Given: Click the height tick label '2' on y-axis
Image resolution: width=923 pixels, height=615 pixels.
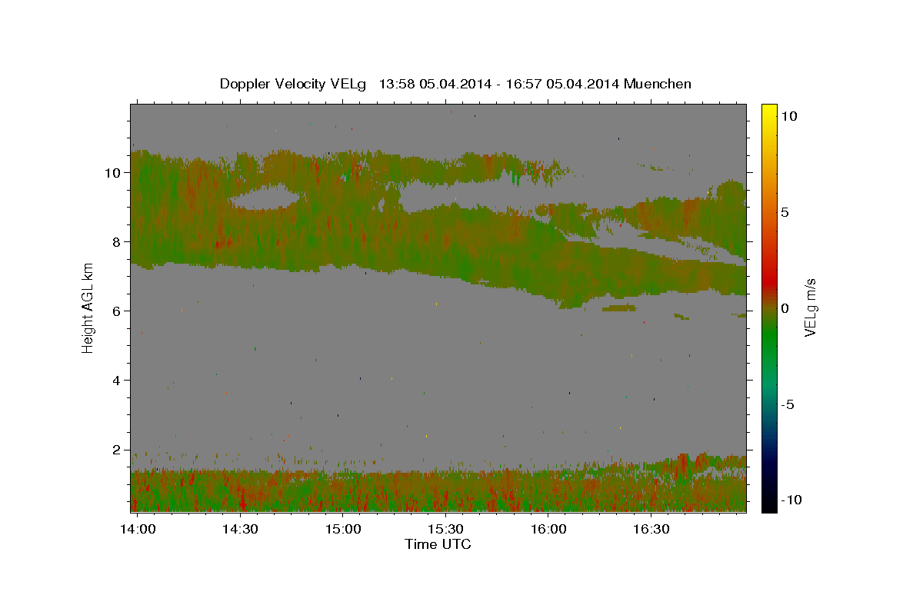Looking at the screenshot, I should click(x=117, y=450).
